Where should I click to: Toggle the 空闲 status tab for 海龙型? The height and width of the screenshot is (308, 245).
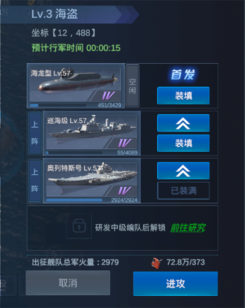click(132, 86)
